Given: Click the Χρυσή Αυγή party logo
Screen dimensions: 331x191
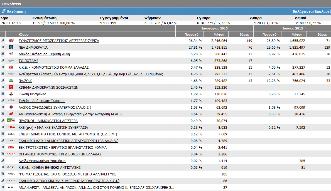Looking at the screenshot, I should coord(11,54).
